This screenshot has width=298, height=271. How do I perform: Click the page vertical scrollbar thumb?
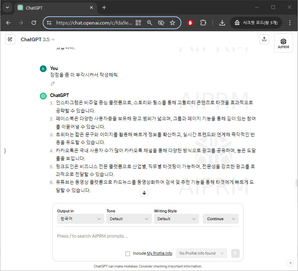coord(297,183)
